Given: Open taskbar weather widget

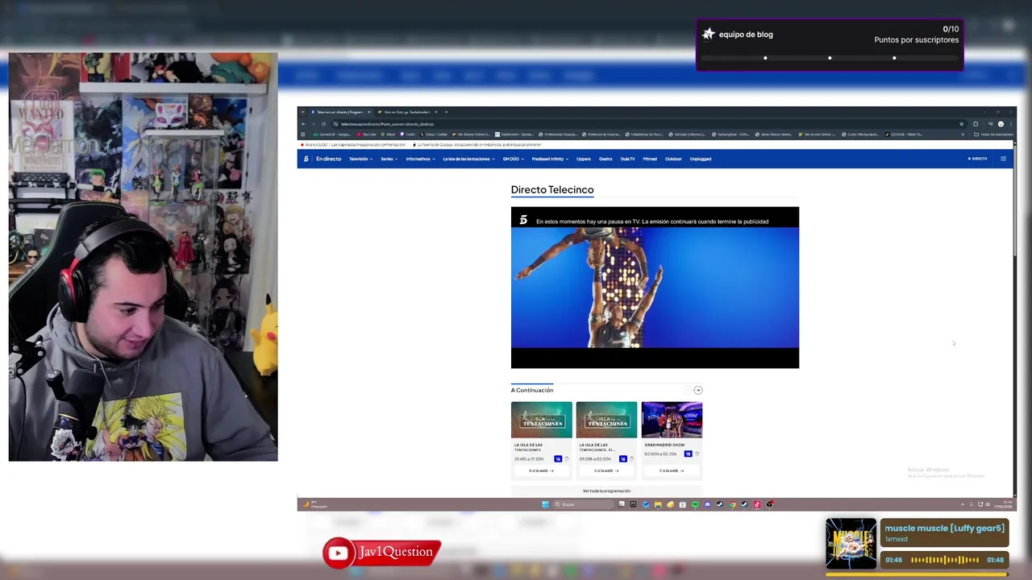Looking at the screenshot, I should coord(315,504).
